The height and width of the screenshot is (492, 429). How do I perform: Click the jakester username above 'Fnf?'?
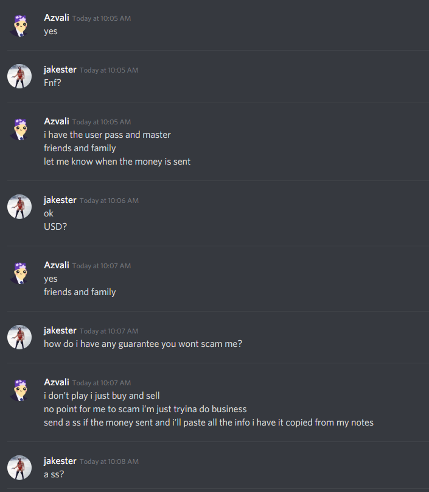coord(60,70)
